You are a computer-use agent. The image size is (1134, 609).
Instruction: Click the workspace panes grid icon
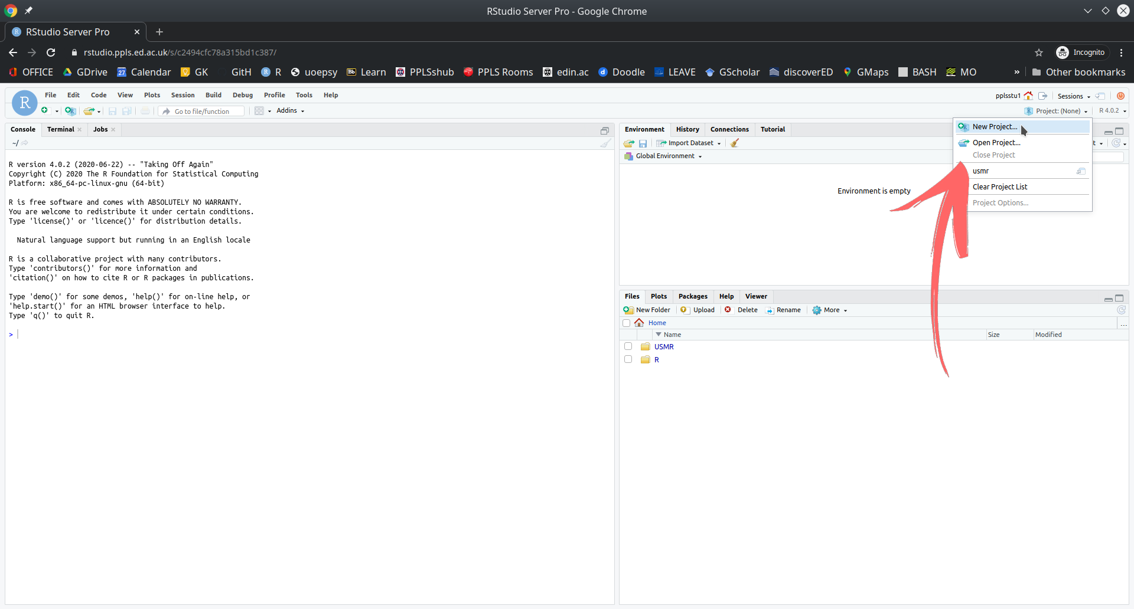pos(259,111)
